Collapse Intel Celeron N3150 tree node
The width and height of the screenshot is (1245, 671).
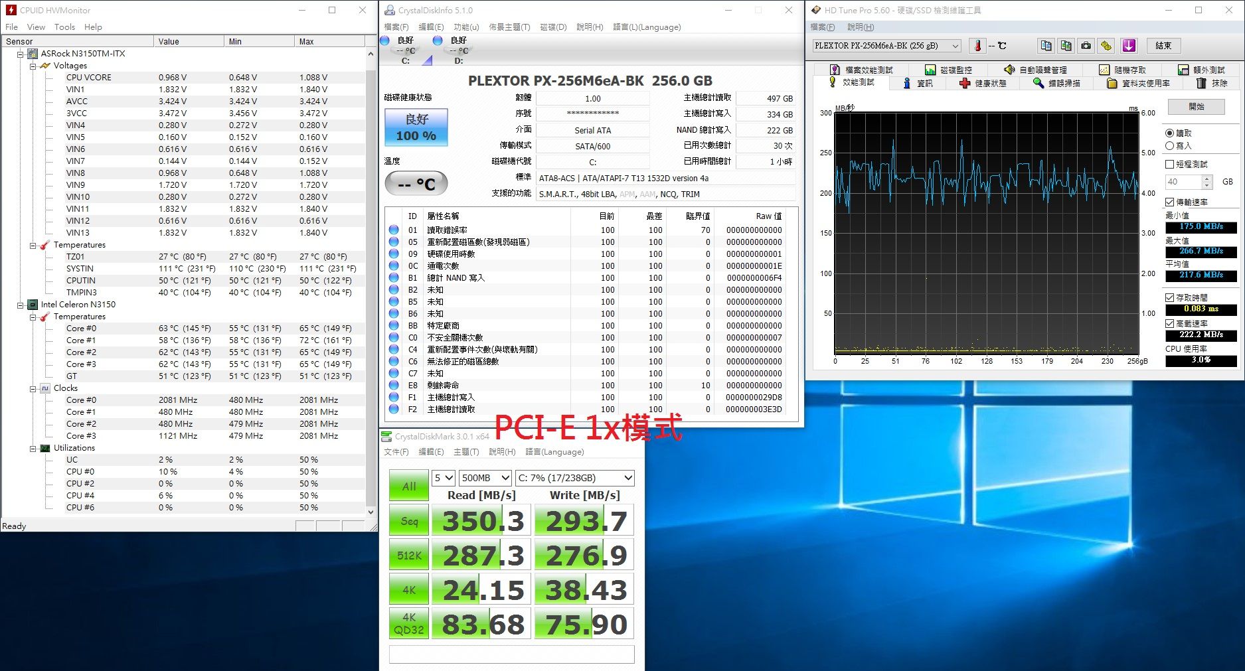[x=21, y=305]
